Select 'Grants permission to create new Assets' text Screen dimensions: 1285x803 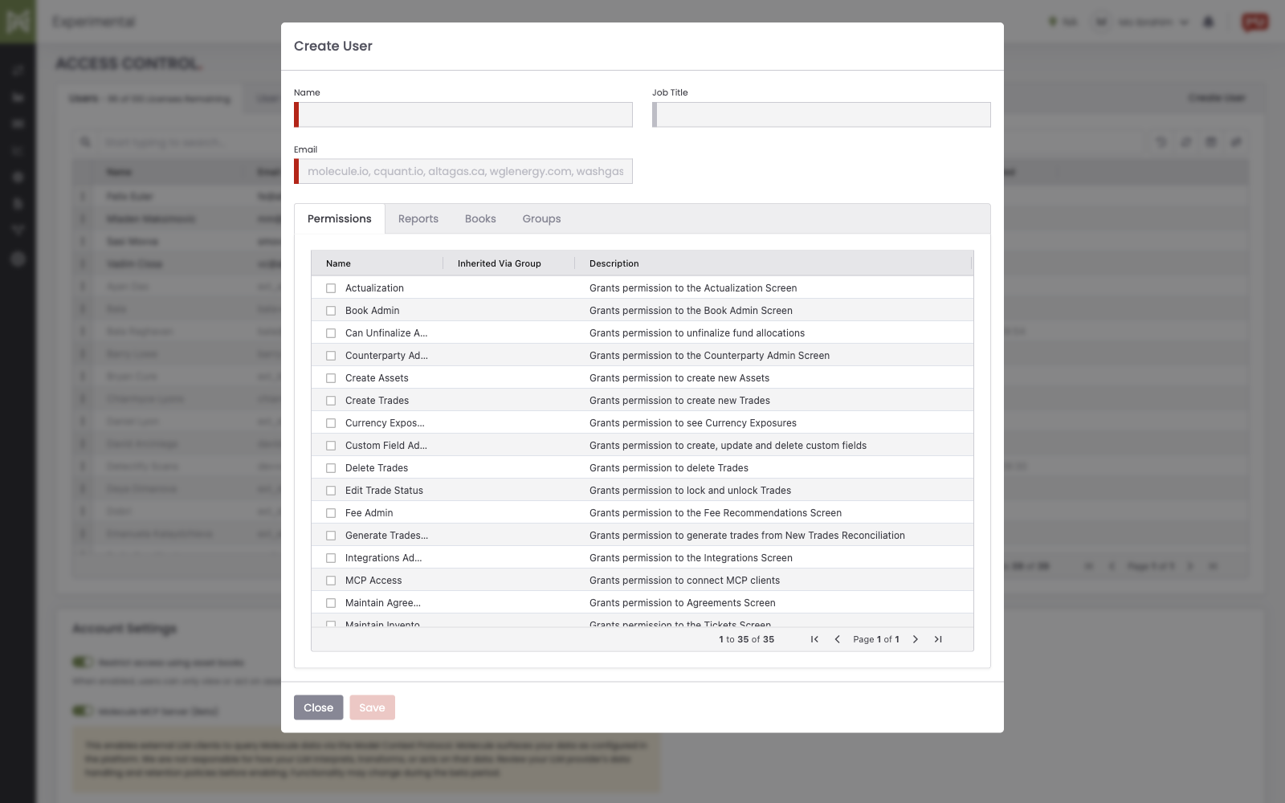point(679,378)
